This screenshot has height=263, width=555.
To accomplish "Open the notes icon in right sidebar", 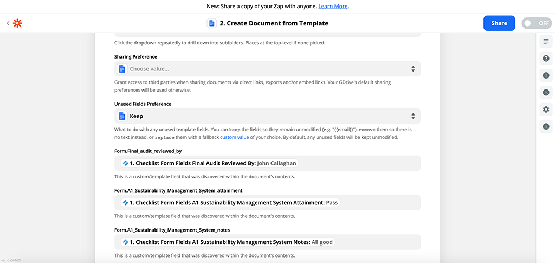I will (x=546, y=42).
